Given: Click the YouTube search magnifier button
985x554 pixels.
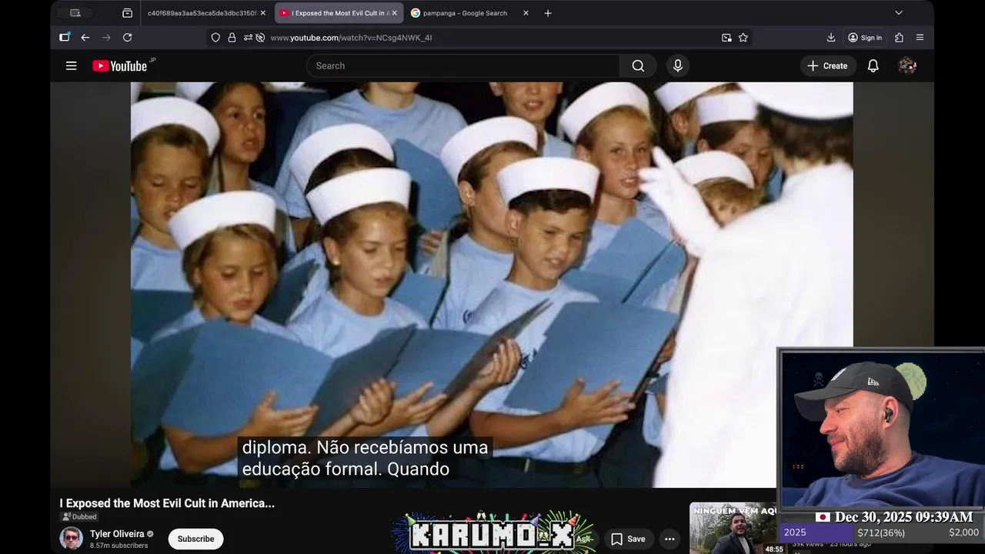Looking at the screenshot, I should (638, 66).
